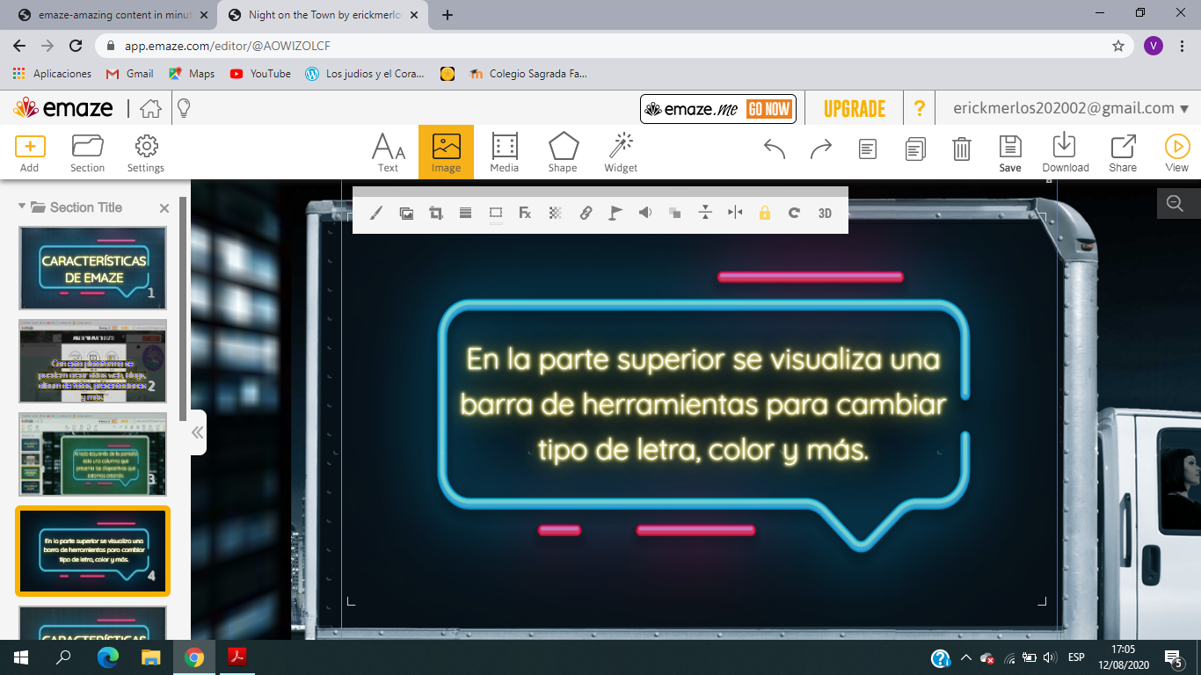Click the notes page icon
Screen dimensions: 1201x675
(868, 149)
